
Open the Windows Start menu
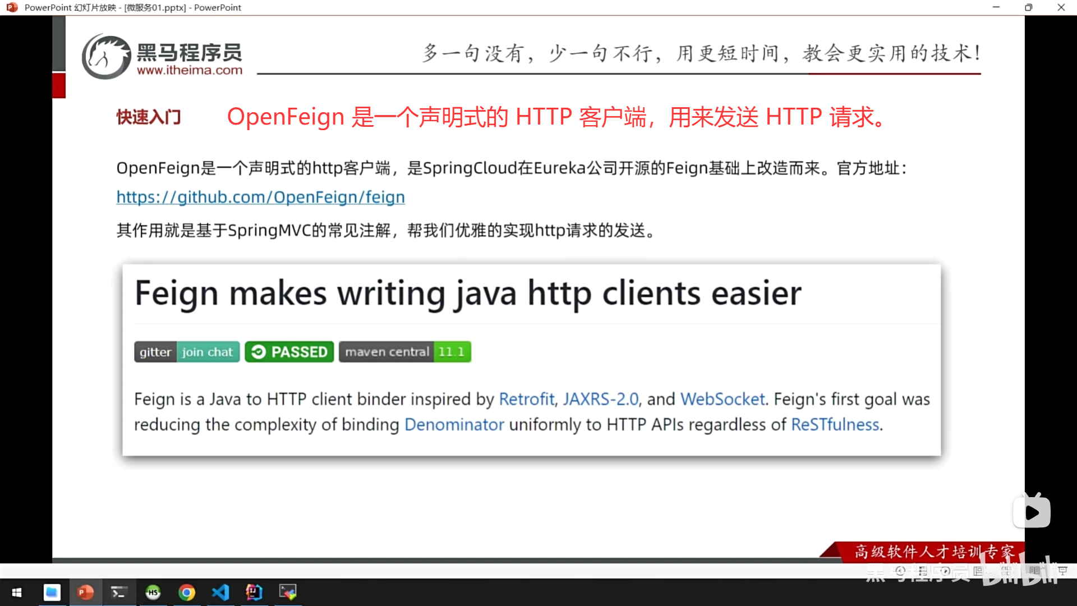tap(17, 593)
